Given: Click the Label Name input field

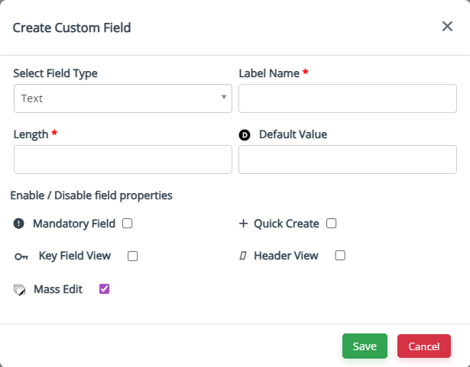Looking at the screenshot, I should coord(348,98).
